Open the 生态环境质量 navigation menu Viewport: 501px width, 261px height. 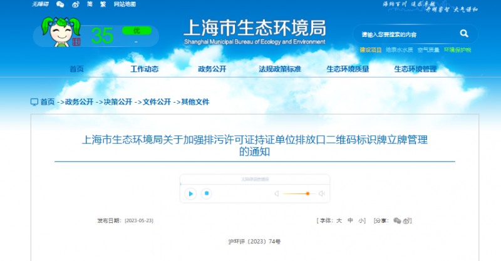[348, 69]
